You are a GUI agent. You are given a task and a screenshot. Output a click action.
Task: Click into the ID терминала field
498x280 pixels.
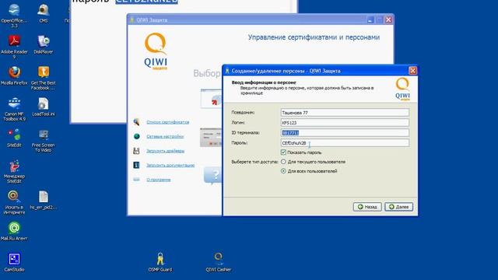click(x=345, y=133)
